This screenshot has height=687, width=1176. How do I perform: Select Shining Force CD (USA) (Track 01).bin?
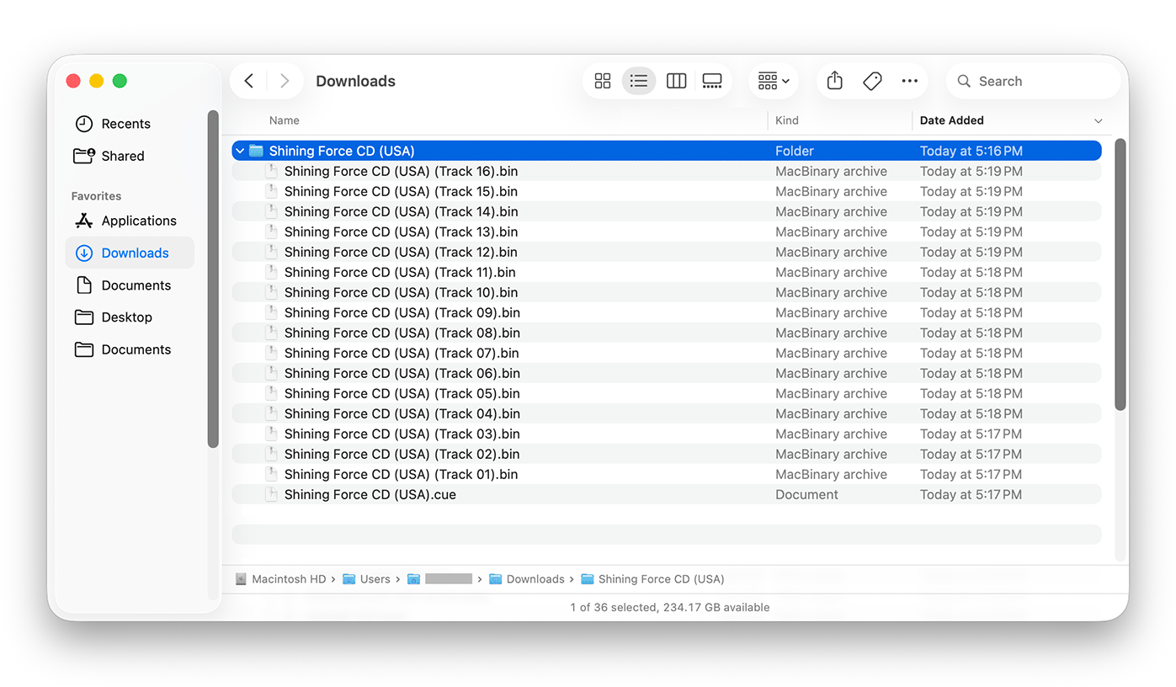(667, 474)
